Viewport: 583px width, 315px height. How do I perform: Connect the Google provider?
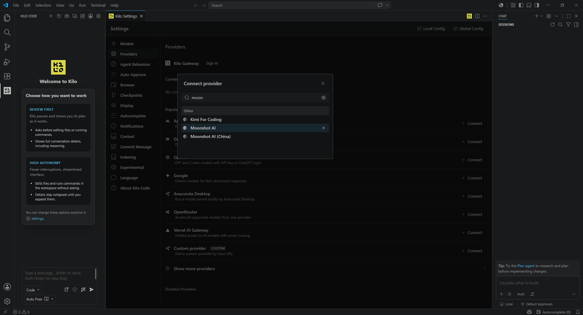pos(472,178)
